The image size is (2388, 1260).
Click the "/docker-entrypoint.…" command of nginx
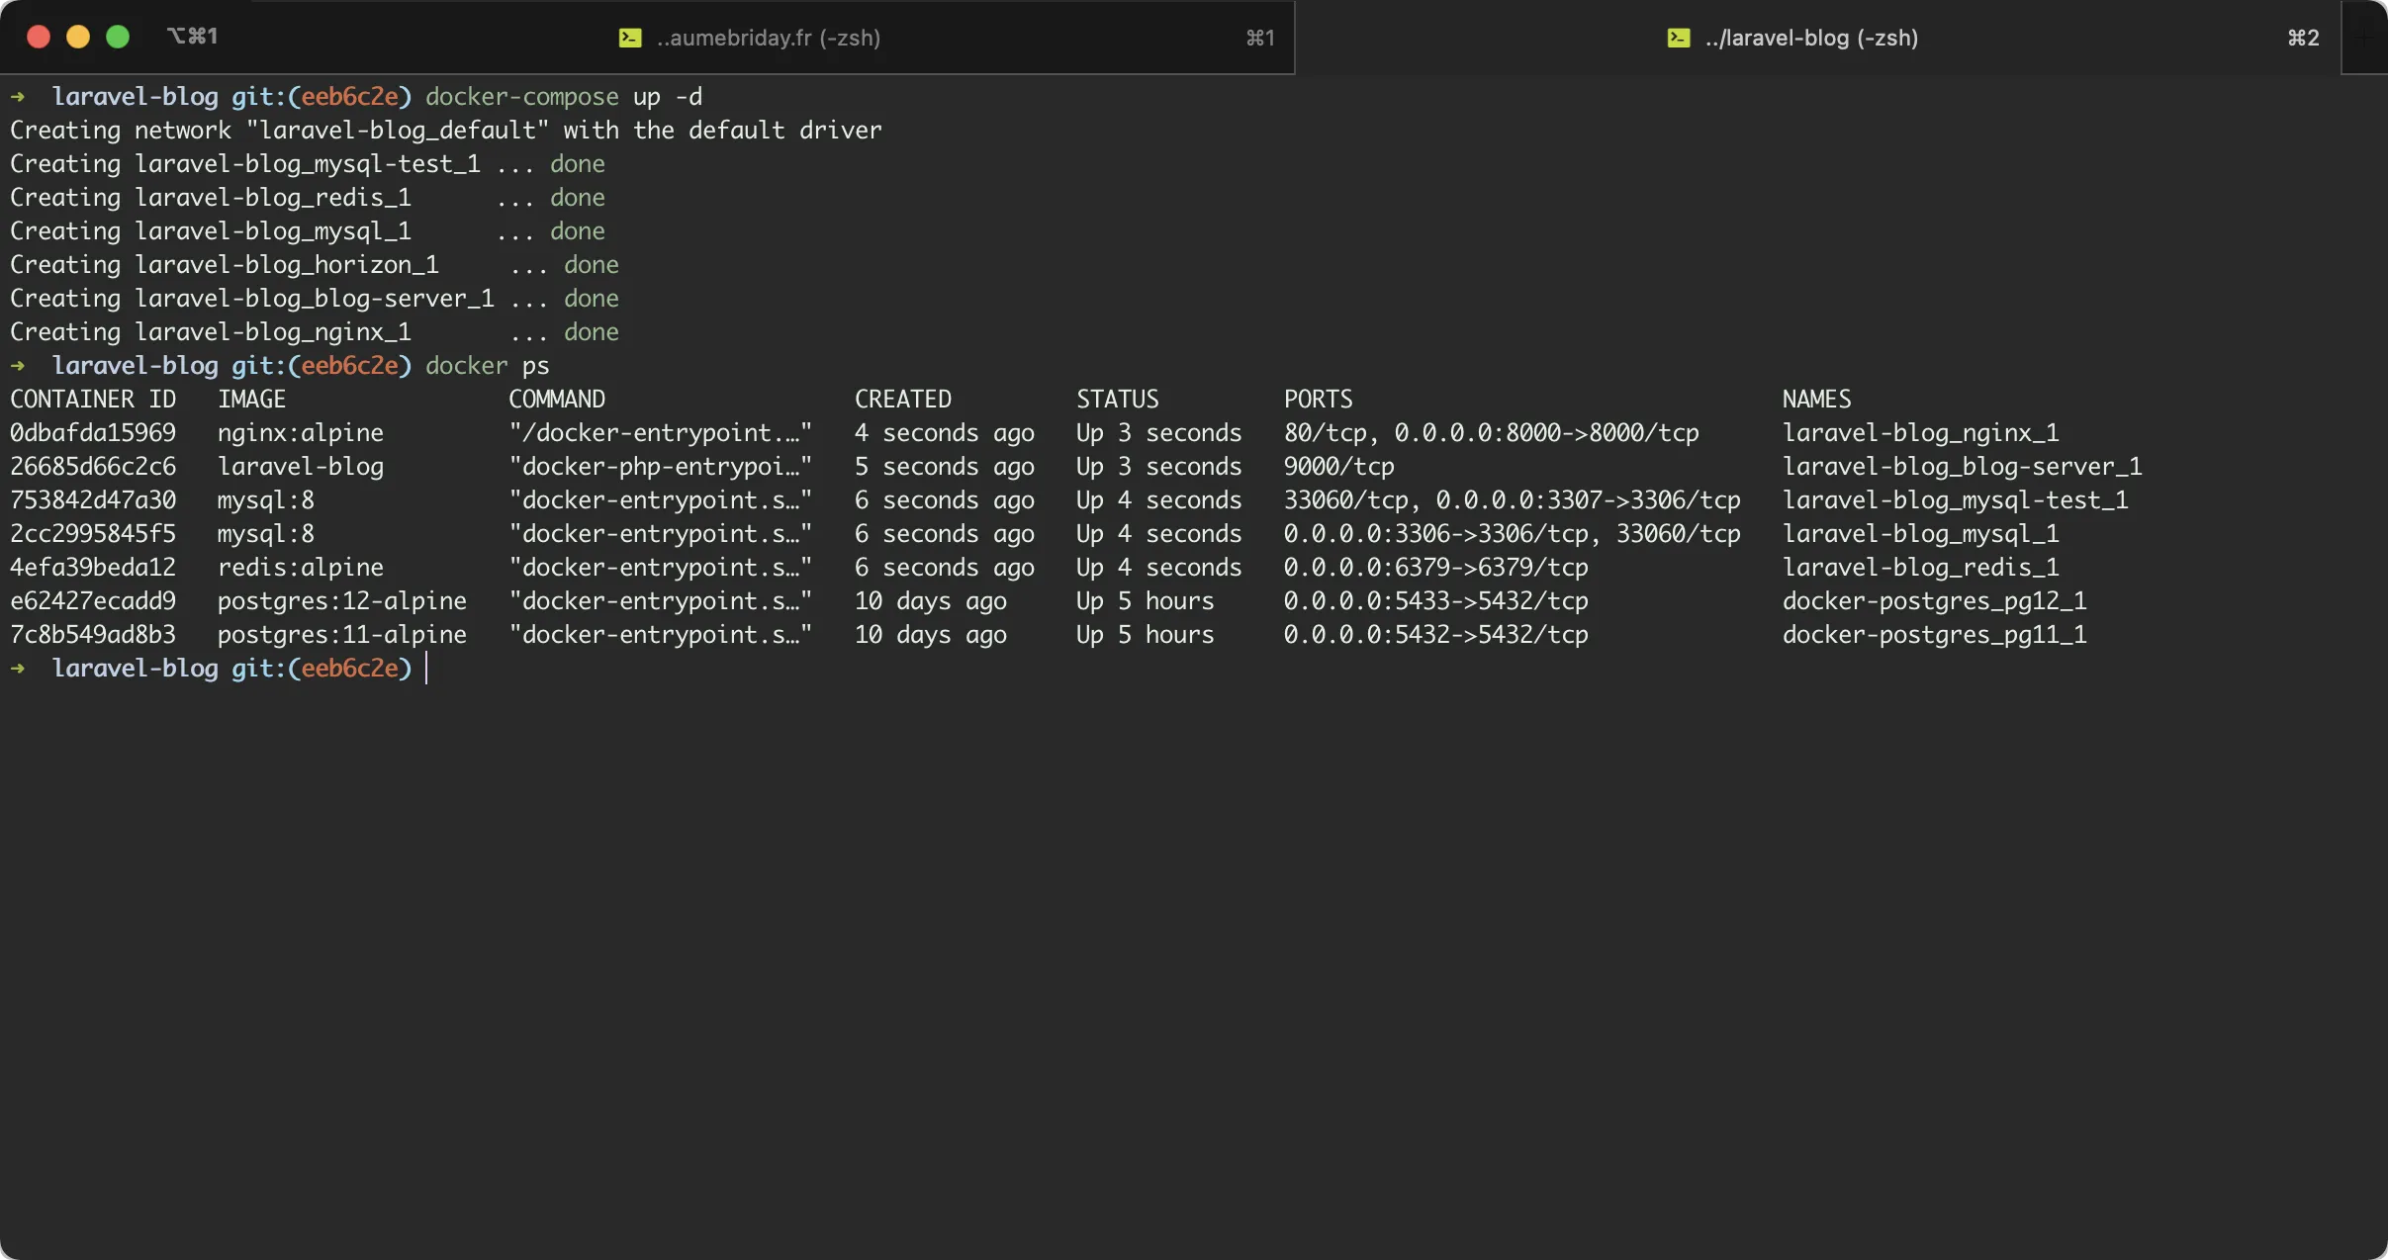click(x=660, y=433)
